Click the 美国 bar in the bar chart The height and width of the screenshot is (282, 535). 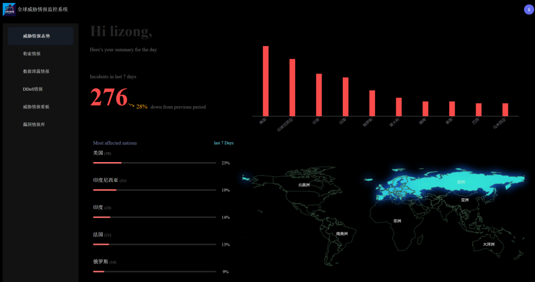pos(266,81)
